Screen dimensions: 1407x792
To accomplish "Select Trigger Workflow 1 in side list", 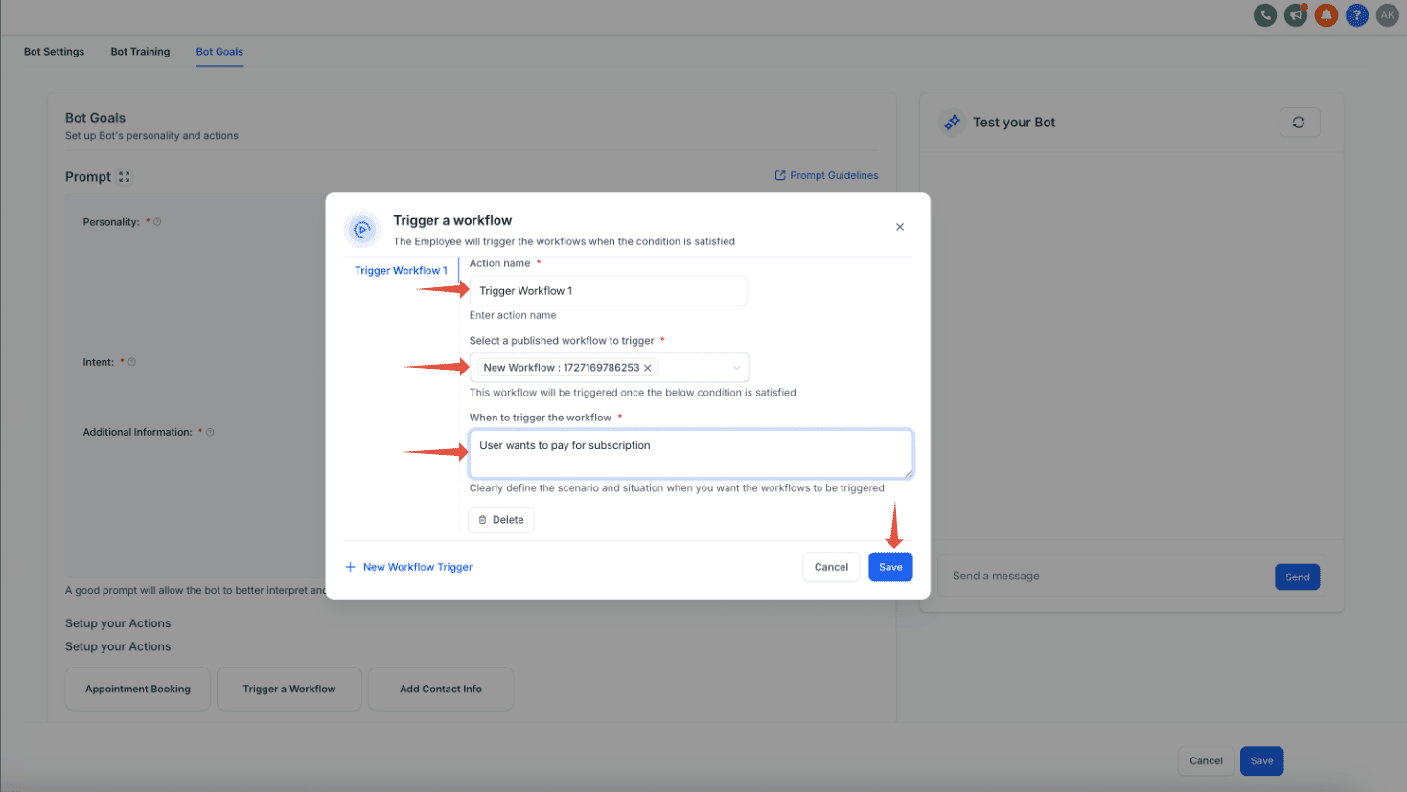I will click(x=401, y=271).
